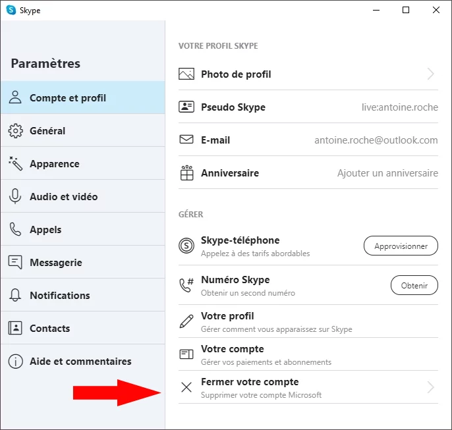Click the address book icon beside Contacts
Screen dimensions: 452x430
[15, 328]
